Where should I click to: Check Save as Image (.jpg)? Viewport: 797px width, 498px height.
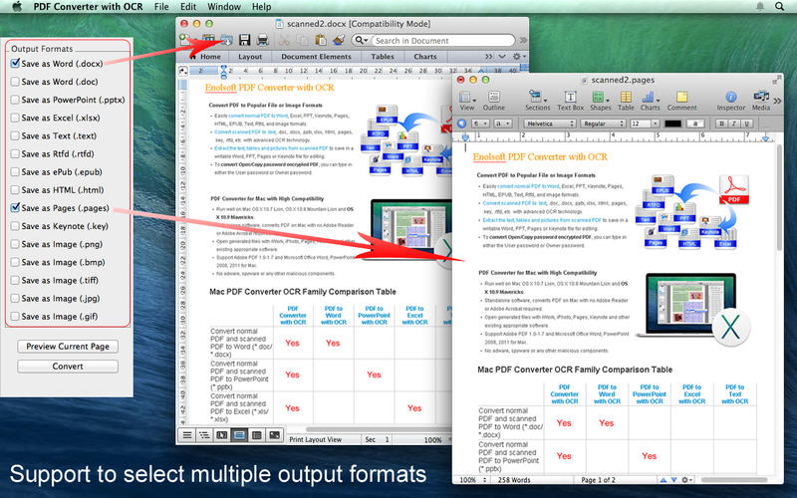pyautogui.click(x=15, y=298)
